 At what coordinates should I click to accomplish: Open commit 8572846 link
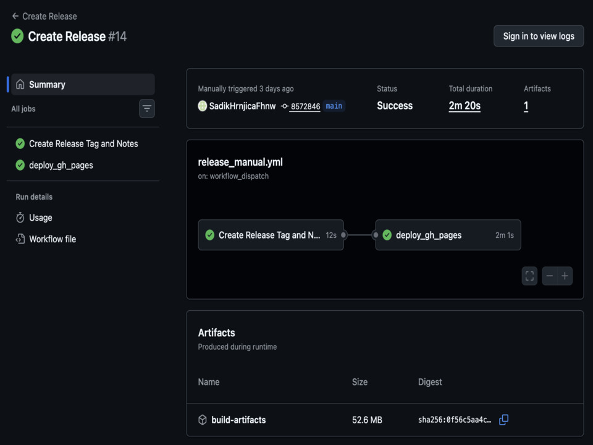coord(305,106)
